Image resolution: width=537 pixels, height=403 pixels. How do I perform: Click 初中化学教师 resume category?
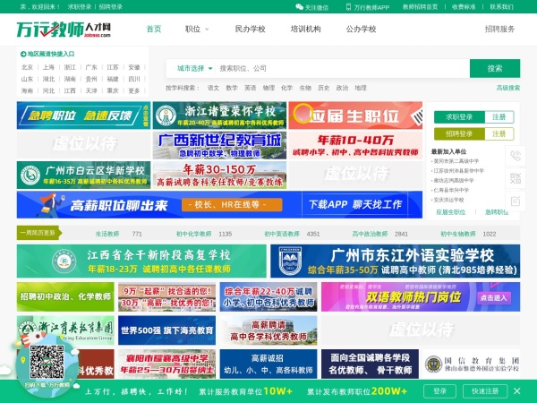click(x=193, y=234)
